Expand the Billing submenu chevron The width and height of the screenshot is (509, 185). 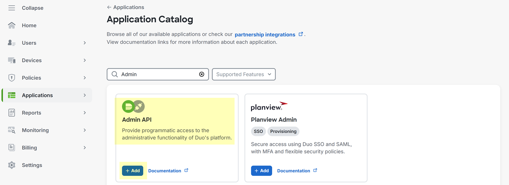click(85, 148)
